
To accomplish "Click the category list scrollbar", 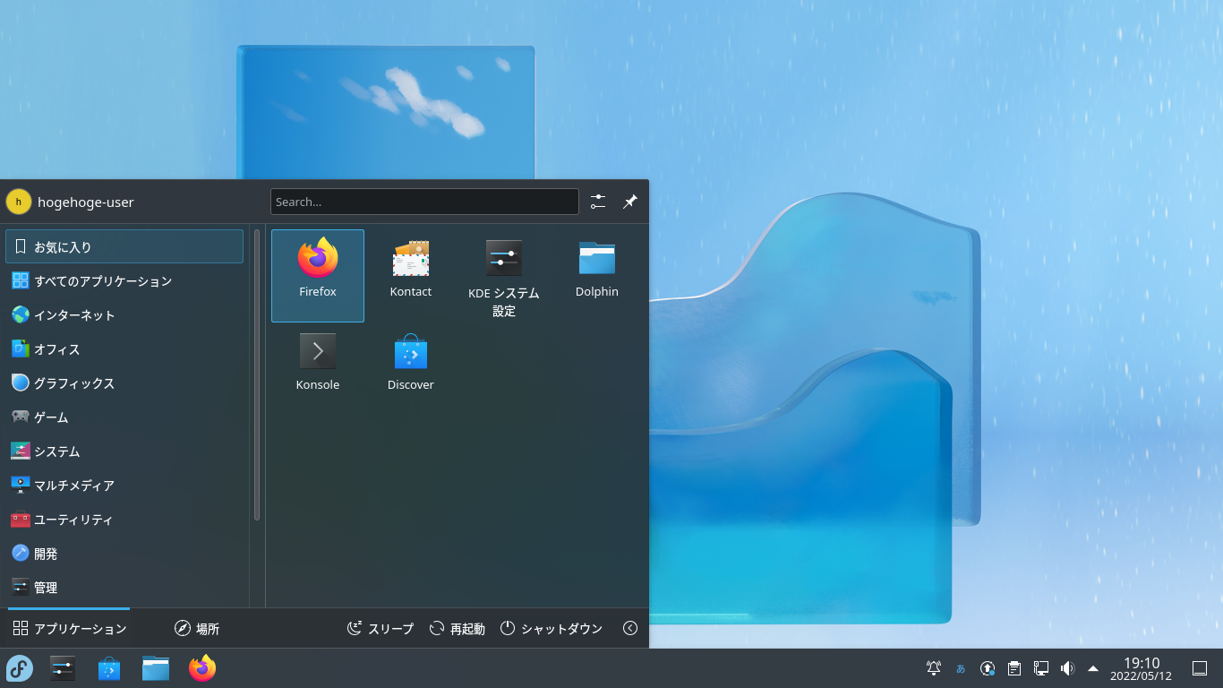I will [x=257, y=374].
